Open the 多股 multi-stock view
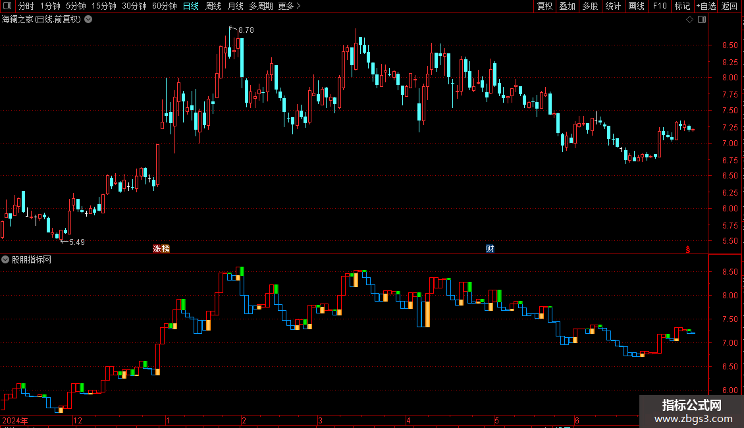The image size is (744, 428). pyautogui.click(x=590, y=6)
